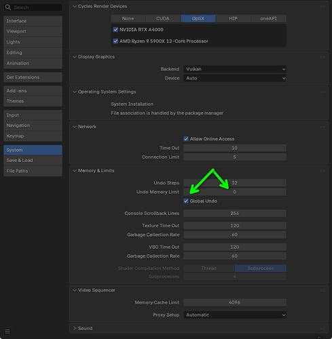332x339 pixels.
Task: Open the Backend dropdown showing Vulkan
Action: [235, 69]
